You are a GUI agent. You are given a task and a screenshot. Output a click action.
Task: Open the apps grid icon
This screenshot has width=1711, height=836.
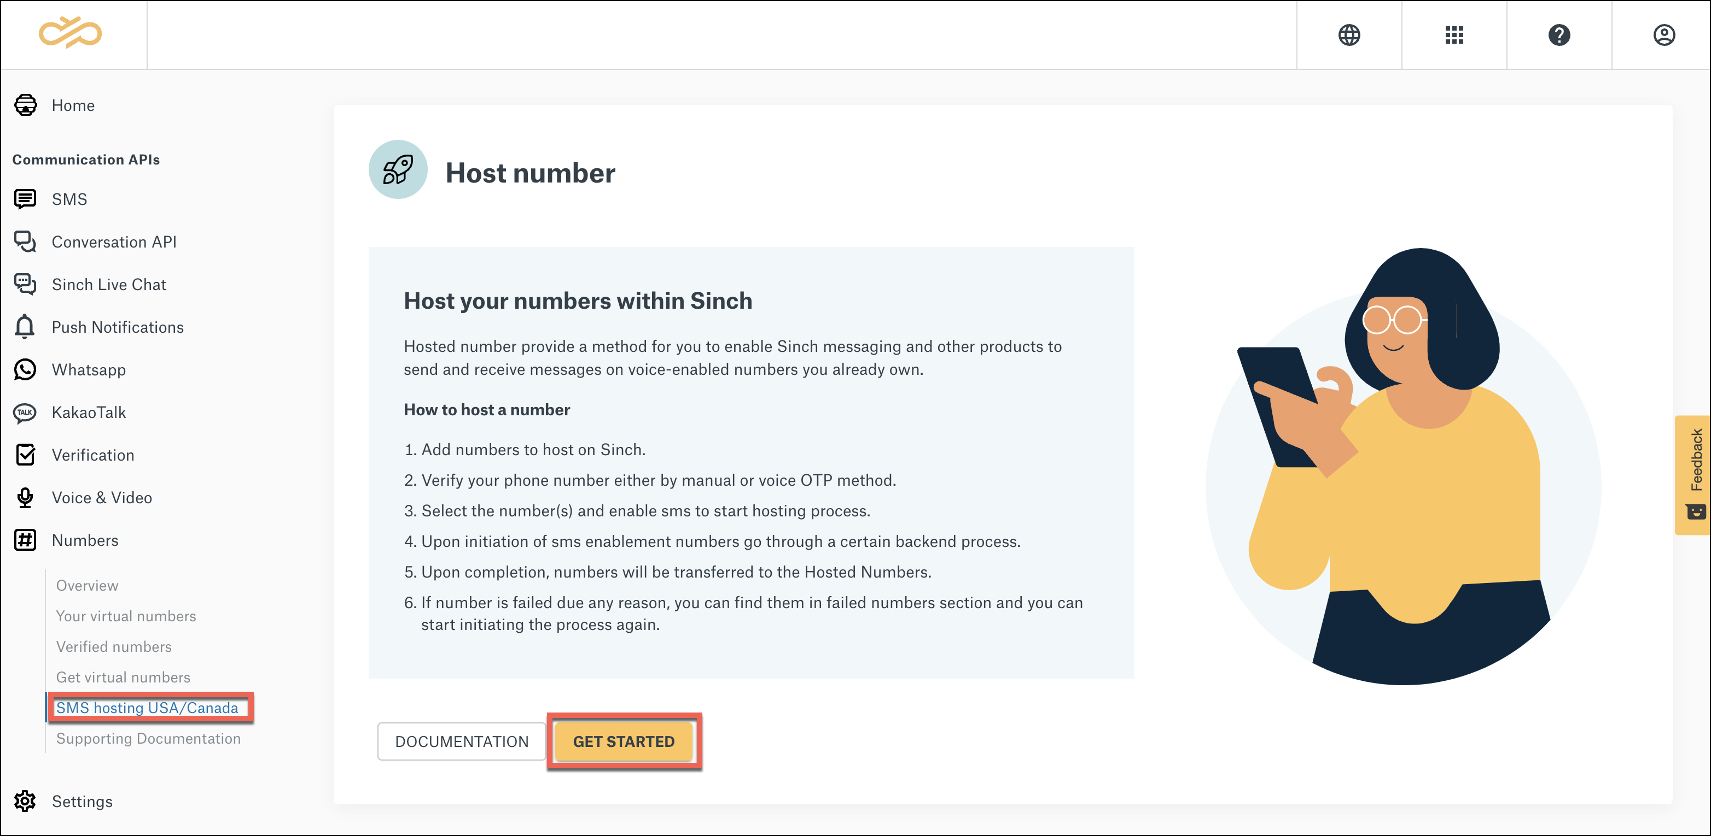click(x=1454, y=35)
